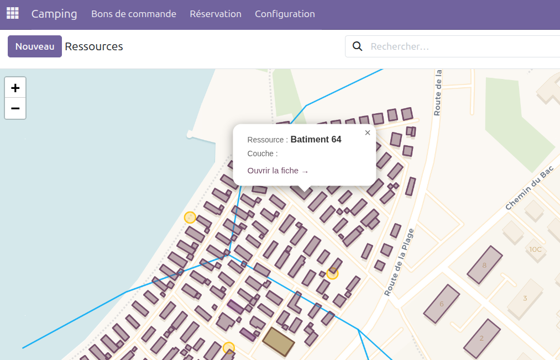Expand the Configuration menu
The width and height of the screenshot is (560, 360).
[285, 14]
